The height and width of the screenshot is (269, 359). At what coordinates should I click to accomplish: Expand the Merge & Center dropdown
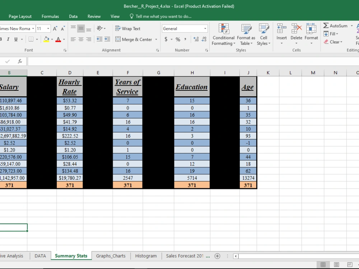point(156,39)
